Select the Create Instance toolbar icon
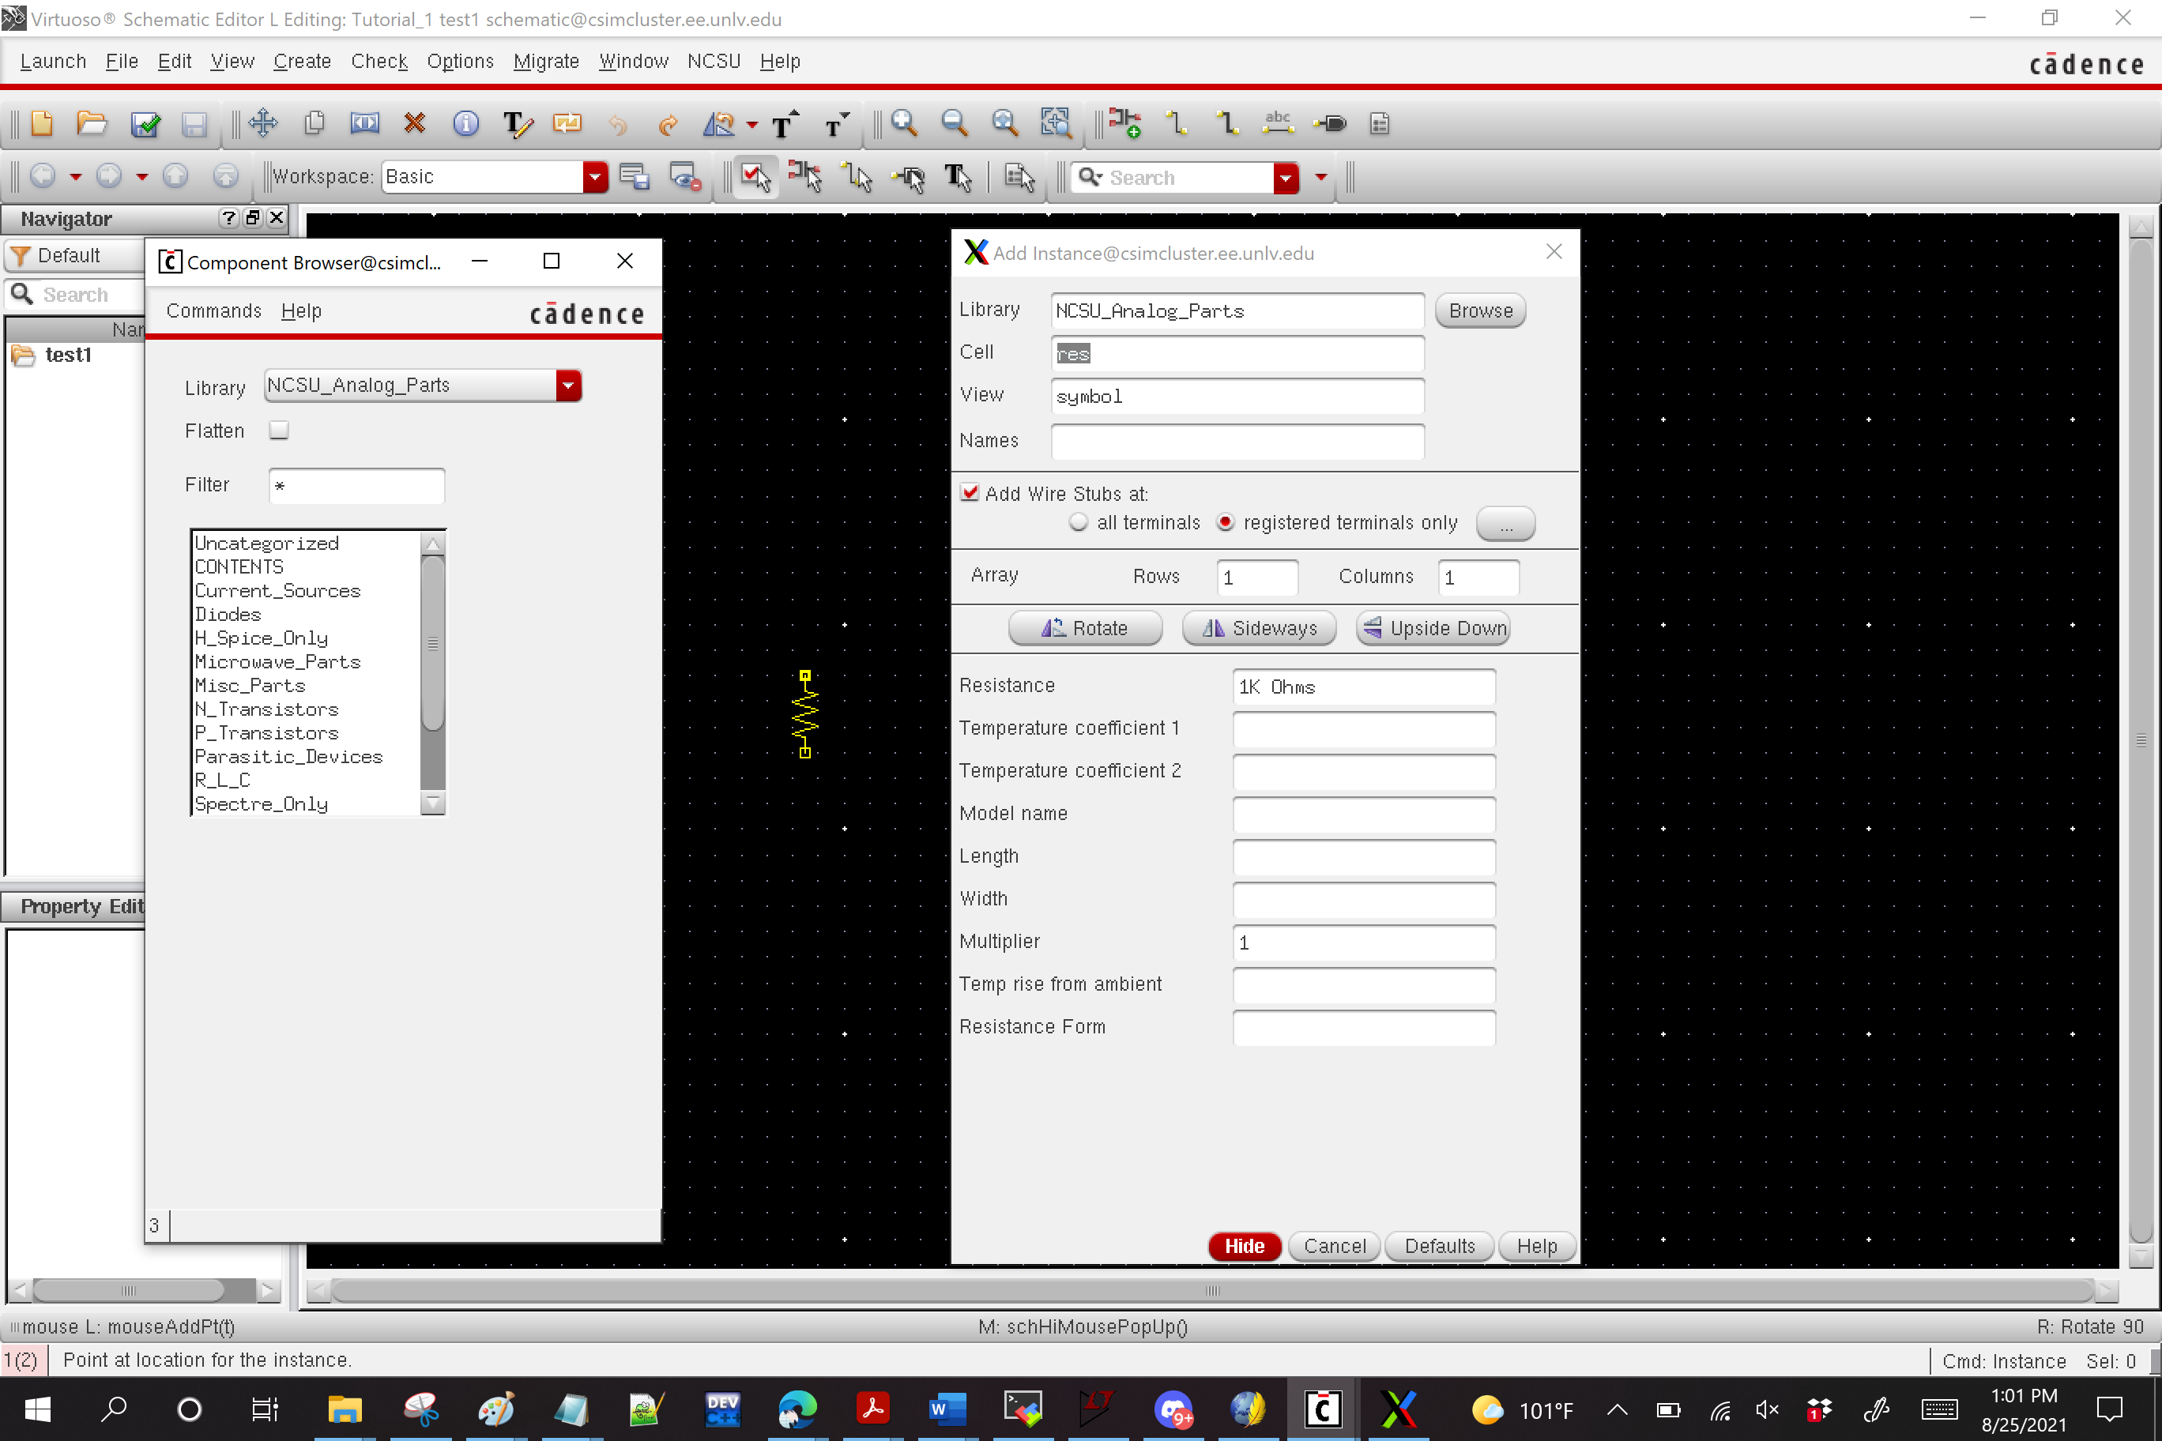The width and height of the screenshot is (2162, 1441). click(x=1124, y=123)
